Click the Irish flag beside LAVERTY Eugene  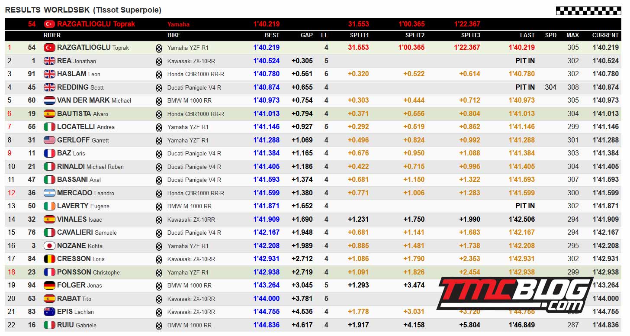[x=49, y=206]
